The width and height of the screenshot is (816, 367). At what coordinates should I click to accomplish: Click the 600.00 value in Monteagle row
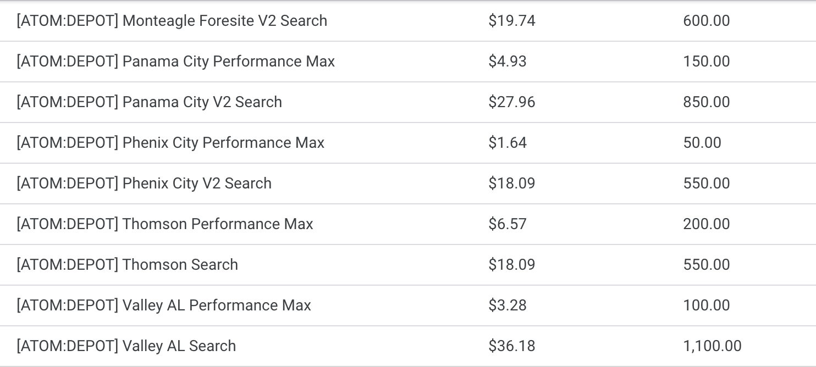click(x=706, y=21)
